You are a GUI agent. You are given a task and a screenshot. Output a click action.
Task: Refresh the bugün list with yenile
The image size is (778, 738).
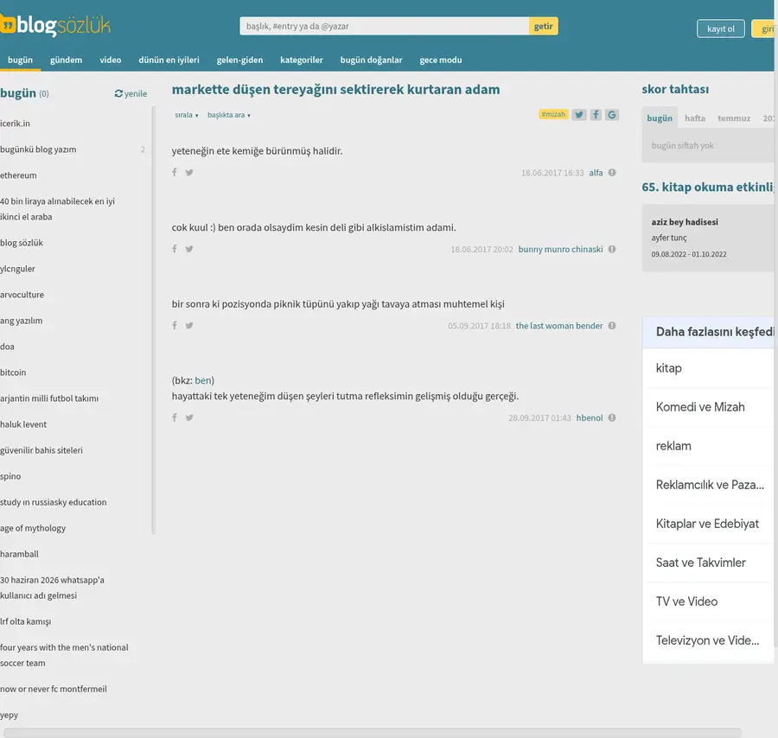coord(131,93)
